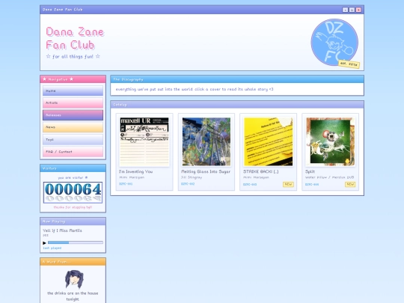
Task: Click the NEW badge on STRIKE BACK!
Action: click(288, 184)
